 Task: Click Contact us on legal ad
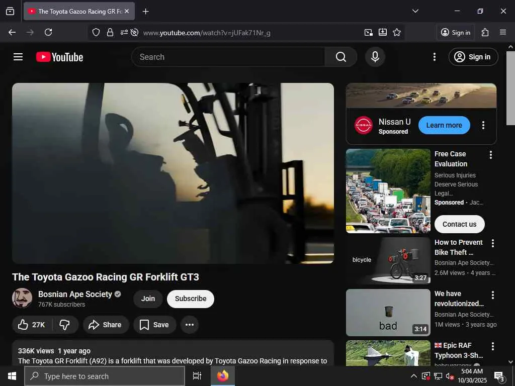click(x=459, y=224)
